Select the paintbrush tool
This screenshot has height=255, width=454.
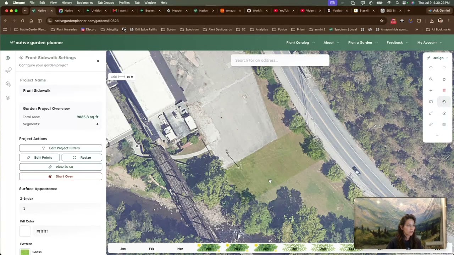[431, 113]
